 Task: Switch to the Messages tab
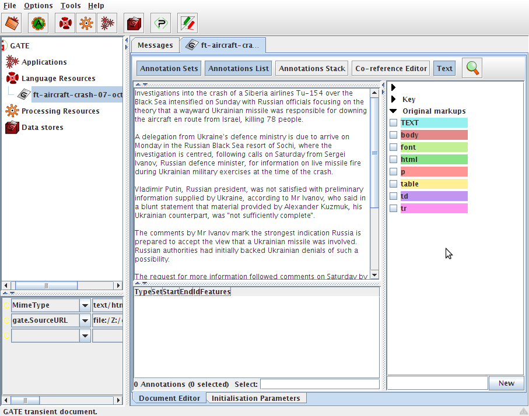pyautogui.click(x=155, y=45)
